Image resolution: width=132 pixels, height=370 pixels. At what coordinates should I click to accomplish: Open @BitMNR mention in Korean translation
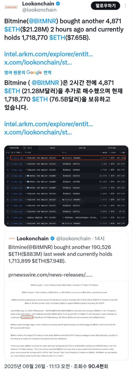45,83
